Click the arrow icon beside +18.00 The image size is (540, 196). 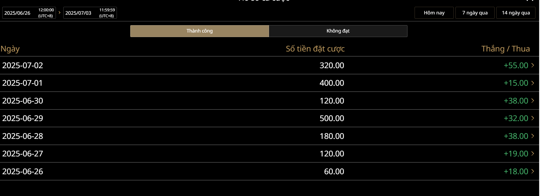click(x=533, y=171)
